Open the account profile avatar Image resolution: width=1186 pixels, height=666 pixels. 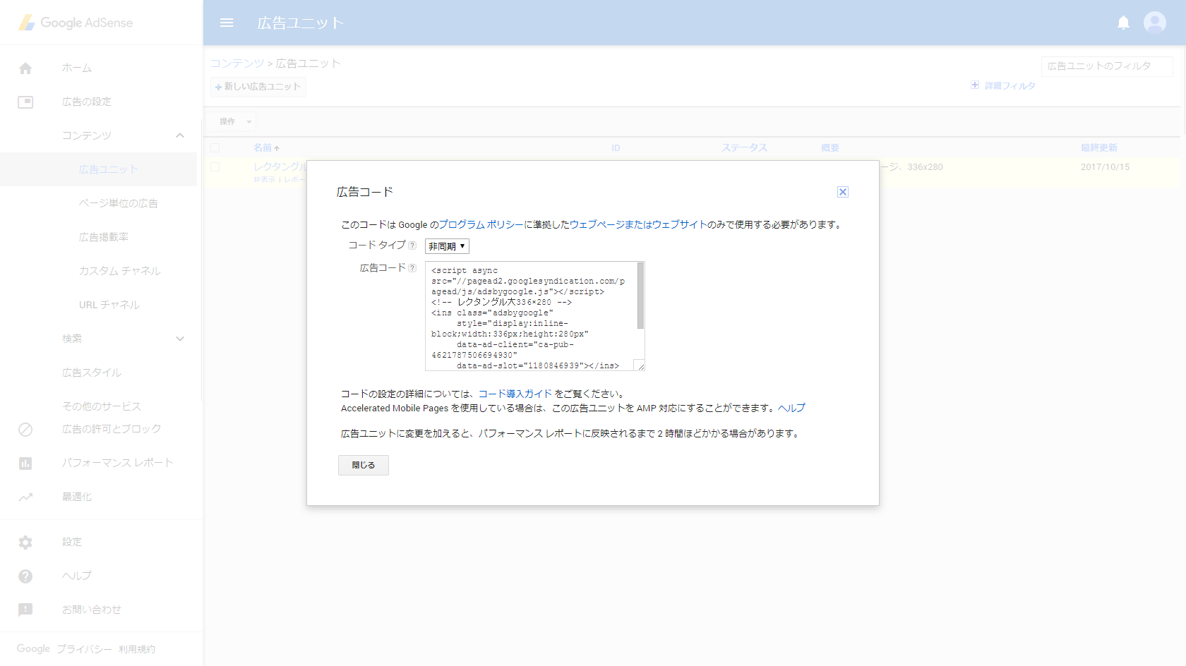(1155, 23)
